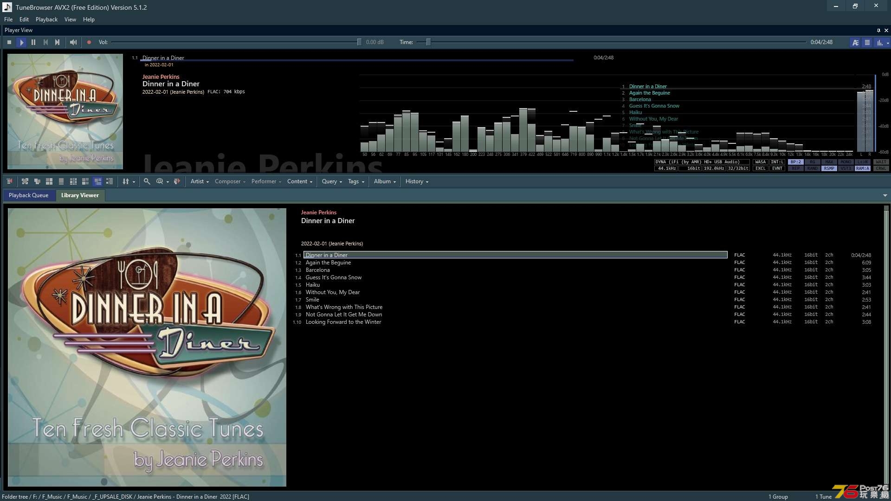Screen dimensions: 891x501
Task: Toggle the RG replay gain indicator
Action: [813, 162]
